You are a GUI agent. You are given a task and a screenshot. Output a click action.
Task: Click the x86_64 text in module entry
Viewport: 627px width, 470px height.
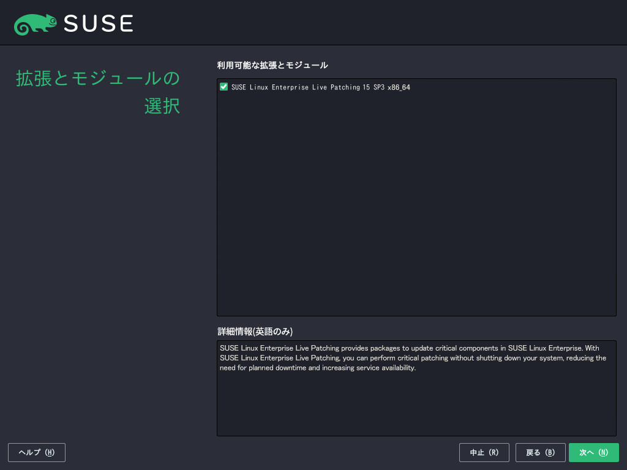(399, 88)
